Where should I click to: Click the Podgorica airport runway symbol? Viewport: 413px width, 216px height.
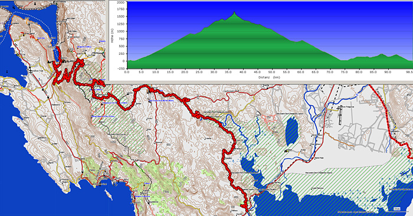[x=340, y=117]
